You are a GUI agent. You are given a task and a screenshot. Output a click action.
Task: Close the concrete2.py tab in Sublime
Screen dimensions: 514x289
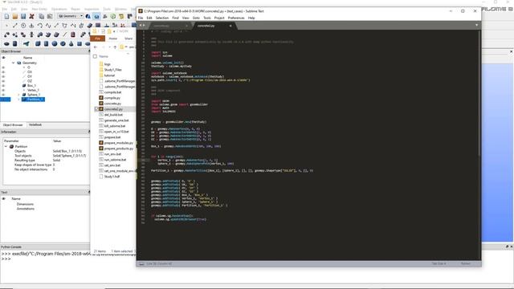click(x=230, y=26)
